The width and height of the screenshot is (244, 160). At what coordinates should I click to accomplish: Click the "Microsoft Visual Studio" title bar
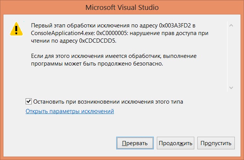[x=122, y=8]
